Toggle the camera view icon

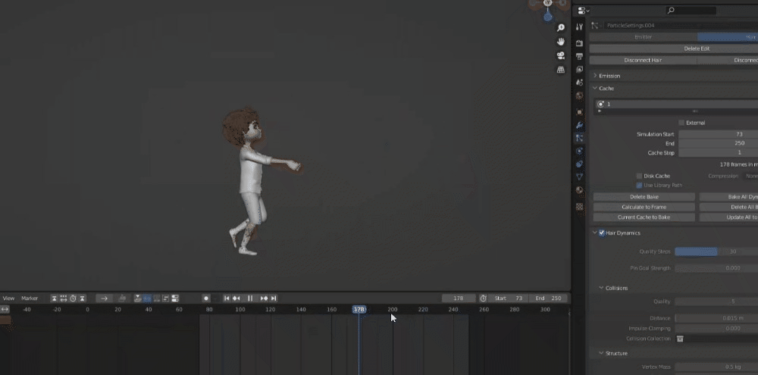561,55
